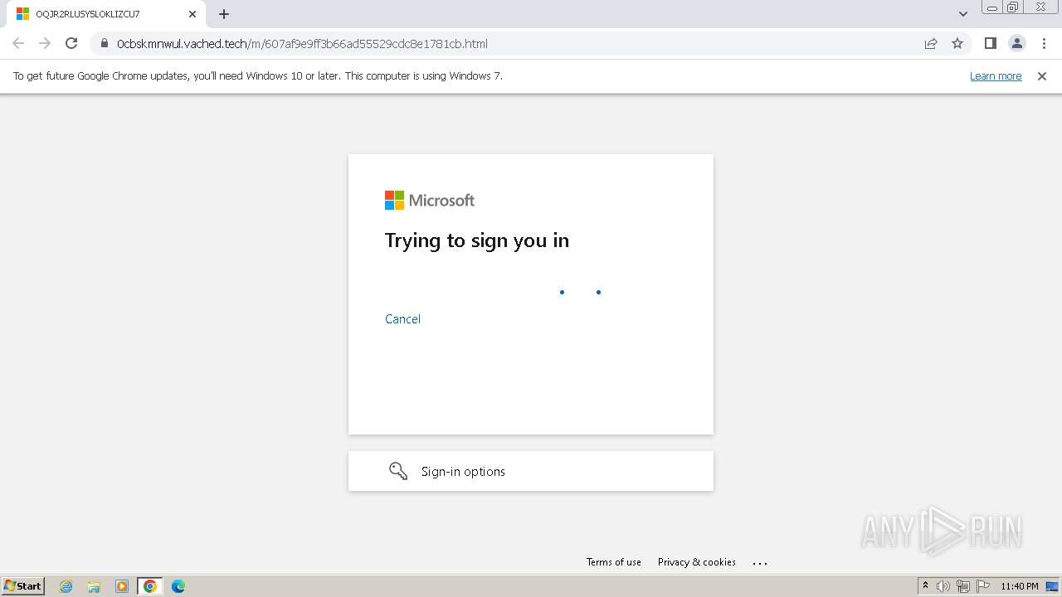Open Terms of use link
The height and width of the screenshot is (597, 1062).
point(614,562)
